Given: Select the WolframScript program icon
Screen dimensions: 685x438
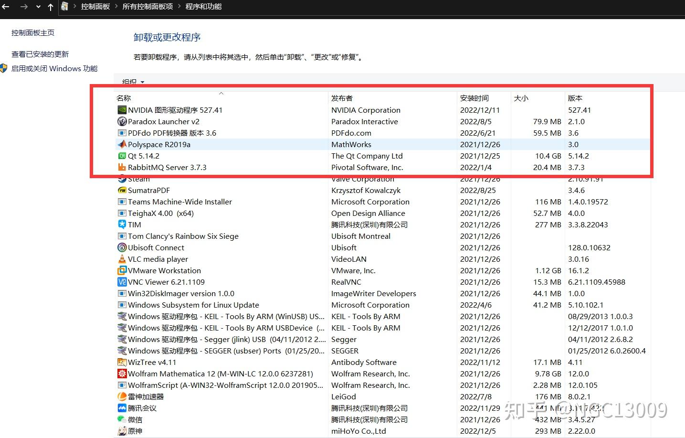Looking at the screenshot, I should [122, 385].
